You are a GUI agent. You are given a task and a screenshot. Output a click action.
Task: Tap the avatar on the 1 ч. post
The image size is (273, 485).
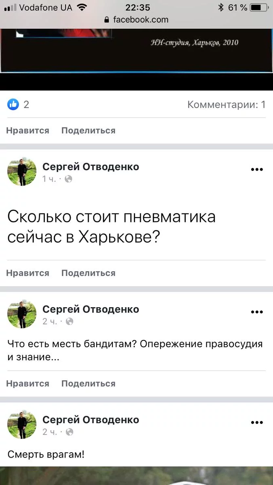coord(22,172)
